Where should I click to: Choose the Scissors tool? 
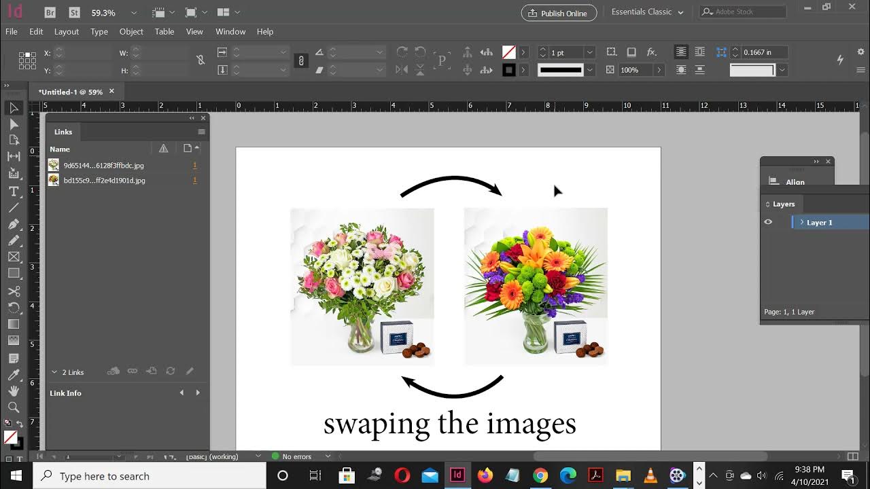14,291
